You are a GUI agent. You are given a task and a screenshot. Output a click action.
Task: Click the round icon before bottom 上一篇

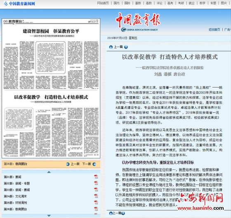click(111, 213)
